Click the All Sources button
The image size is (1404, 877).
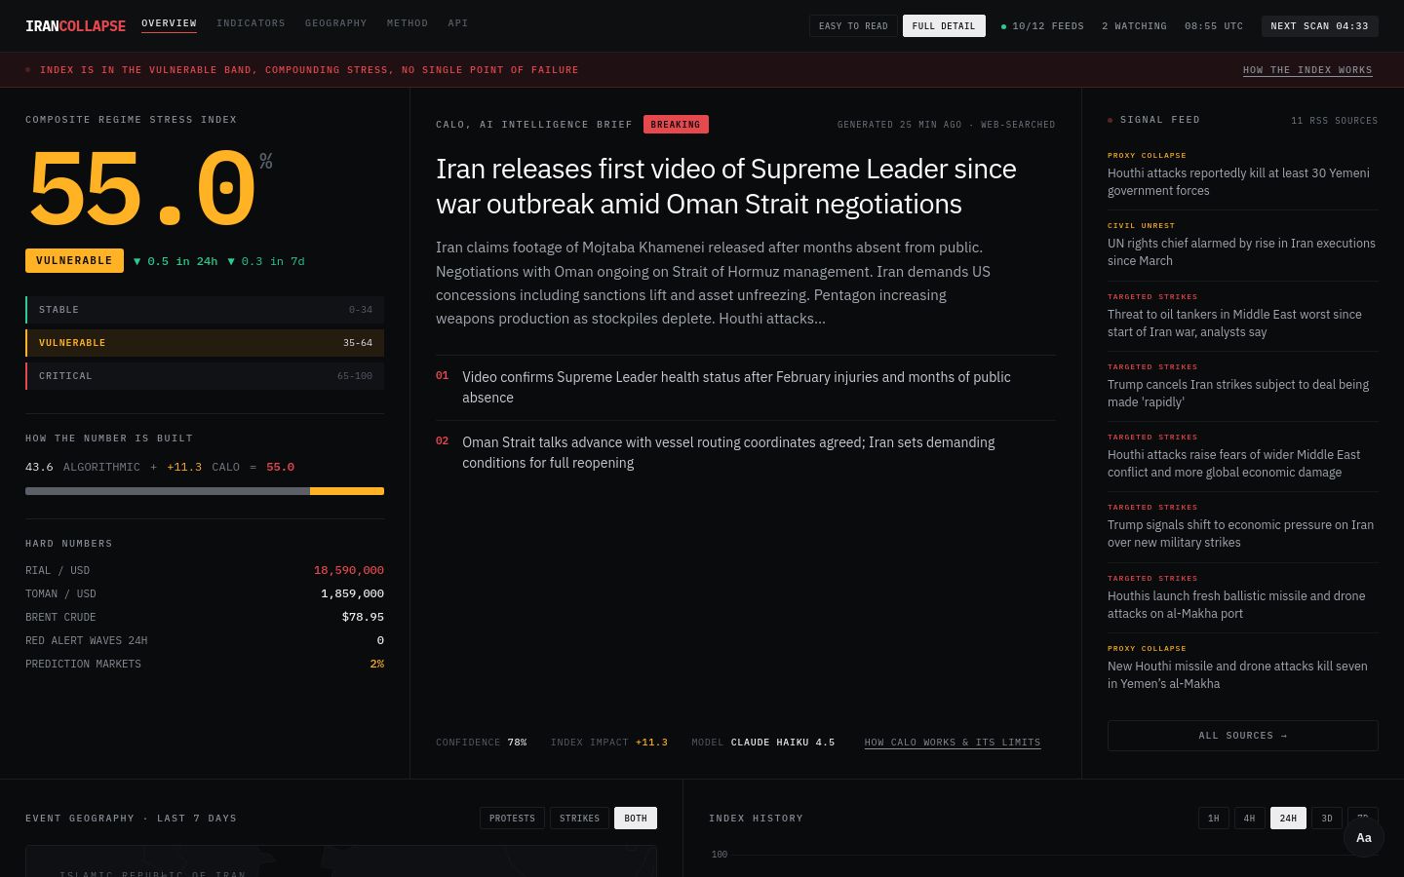pos(1243,736)
